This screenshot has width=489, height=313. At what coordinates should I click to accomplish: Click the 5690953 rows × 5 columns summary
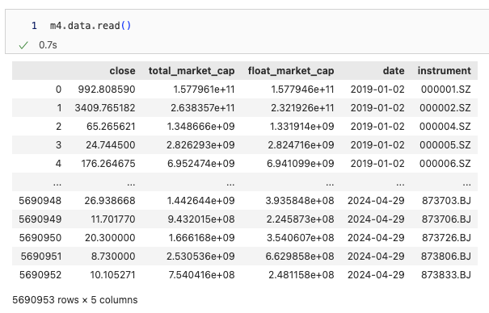(x=75, y=300)
